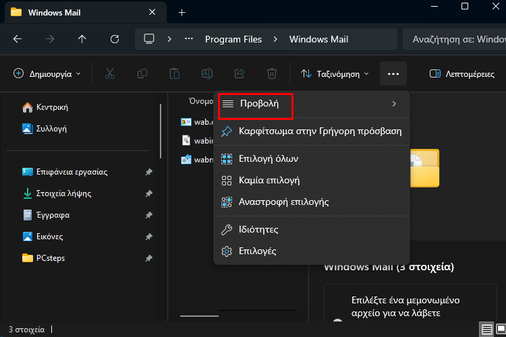Click the Όνομα column header
Viewport: 506px width, 337px height.
(x=201, y=101)
